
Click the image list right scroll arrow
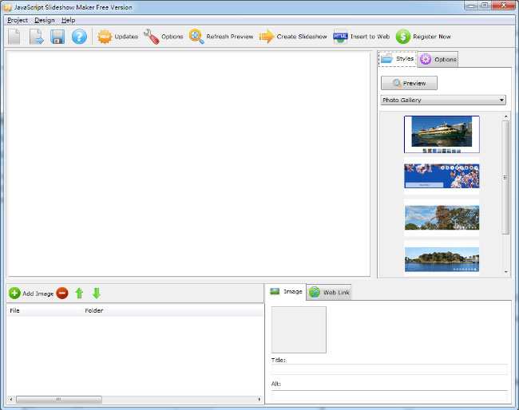pos(259,400)
